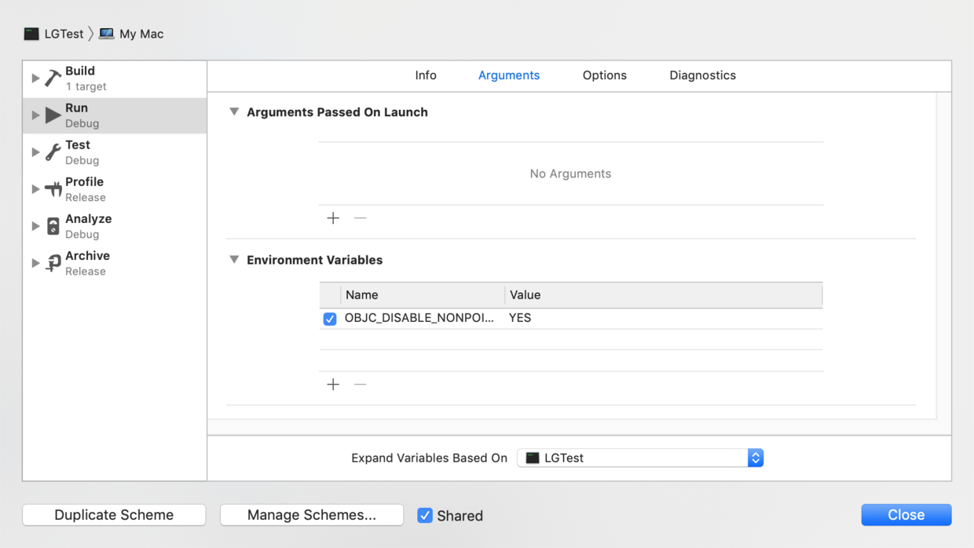Click the YES value field
Screen dimensions: 974x548
coord(520,318)
